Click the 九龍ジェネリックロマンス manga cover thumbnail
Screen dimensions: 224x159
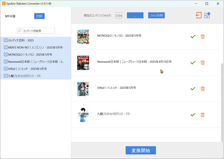[x=83, y=115]
